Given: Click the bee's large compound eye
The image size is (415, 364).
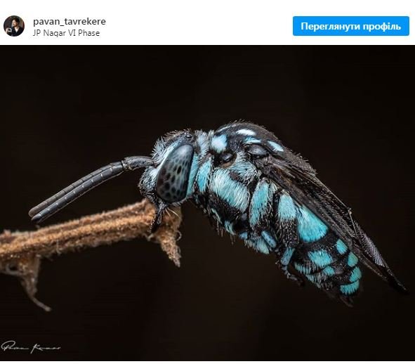Looking at the screenshot, I should [x=175, y=174].
